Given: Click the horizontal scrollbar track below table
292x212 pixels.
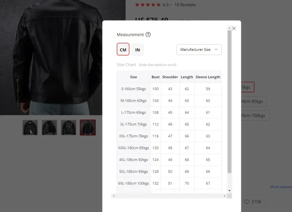Looking at the screenshot, I should [169, 196].
